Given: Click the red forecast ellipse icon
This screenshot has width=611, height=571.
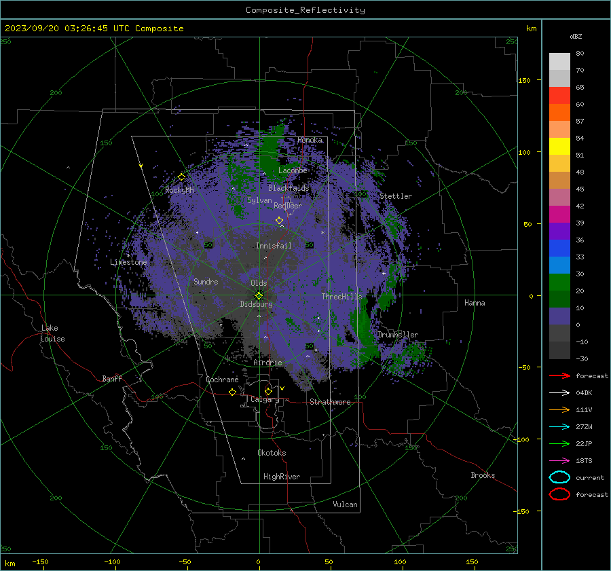Looking at the screenshot, I should pyautogui.click(x=559, y=494).
